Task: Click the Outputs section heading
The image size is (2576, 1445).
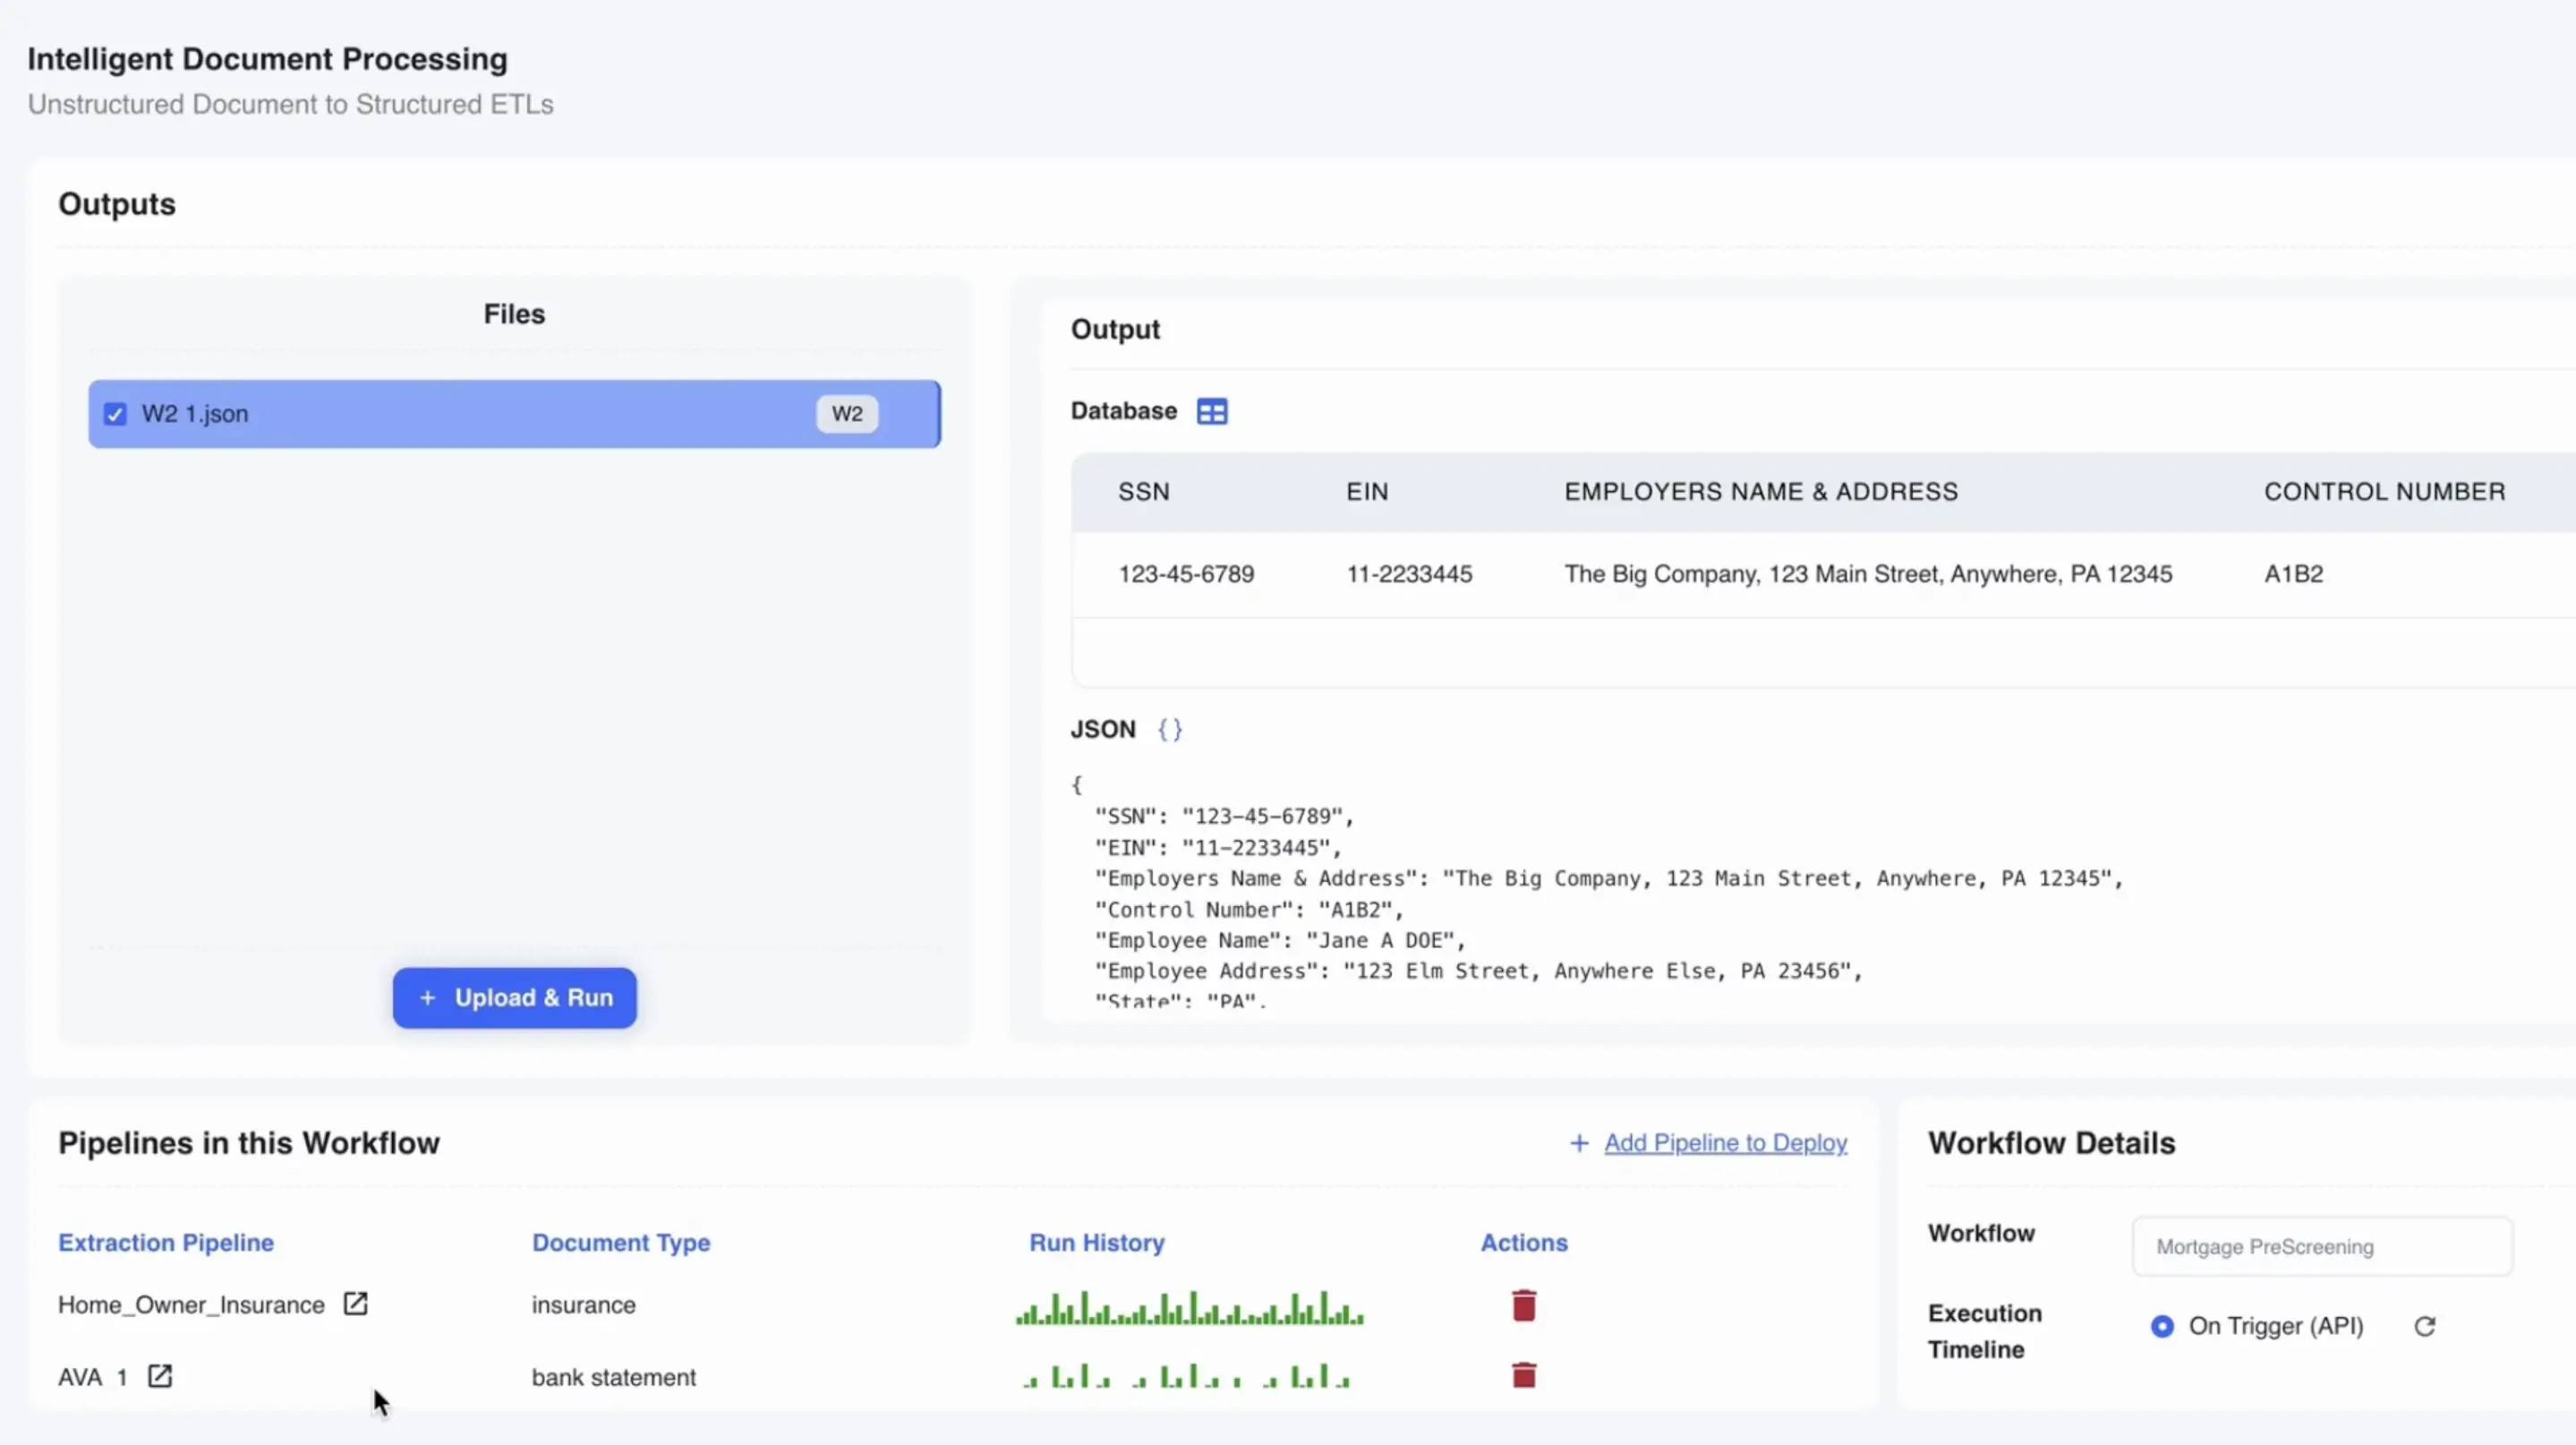Action: click(117, 204)
